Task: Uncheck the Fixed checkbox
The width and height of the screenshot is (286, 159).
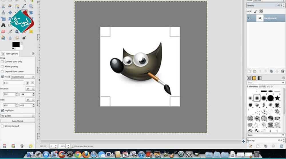Action: [x=2, y=77]
